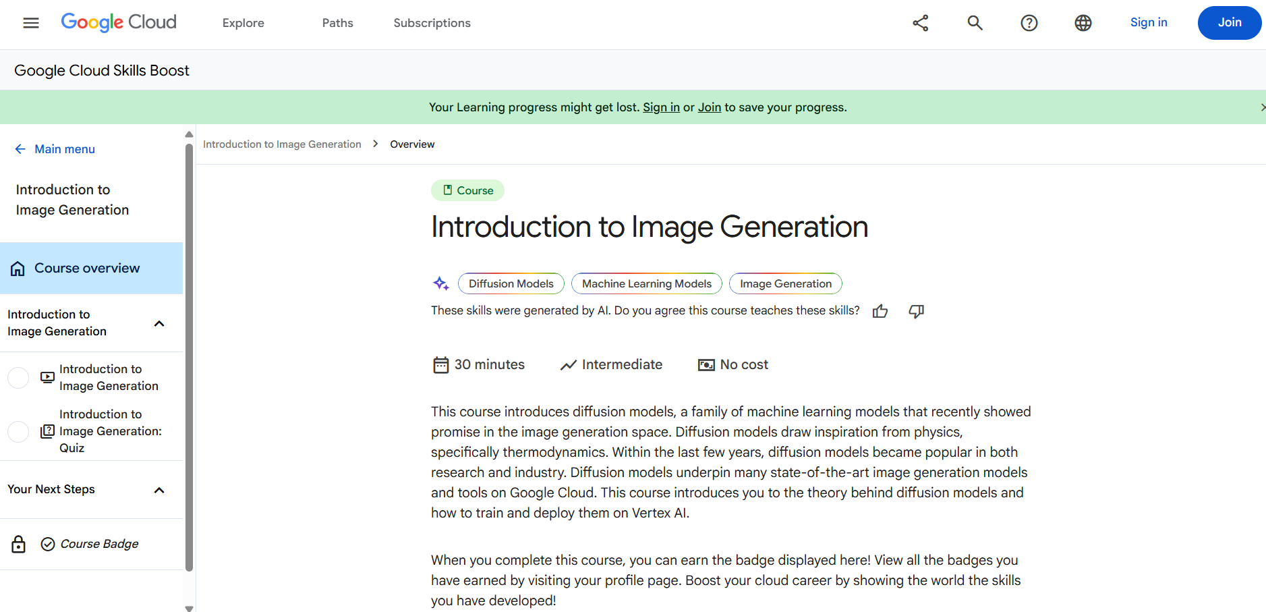Viewport: 1266px width, 612px height.
Task: Open the Subscriptions menu item
Action: pyautogui.click(x=432, y=23)
